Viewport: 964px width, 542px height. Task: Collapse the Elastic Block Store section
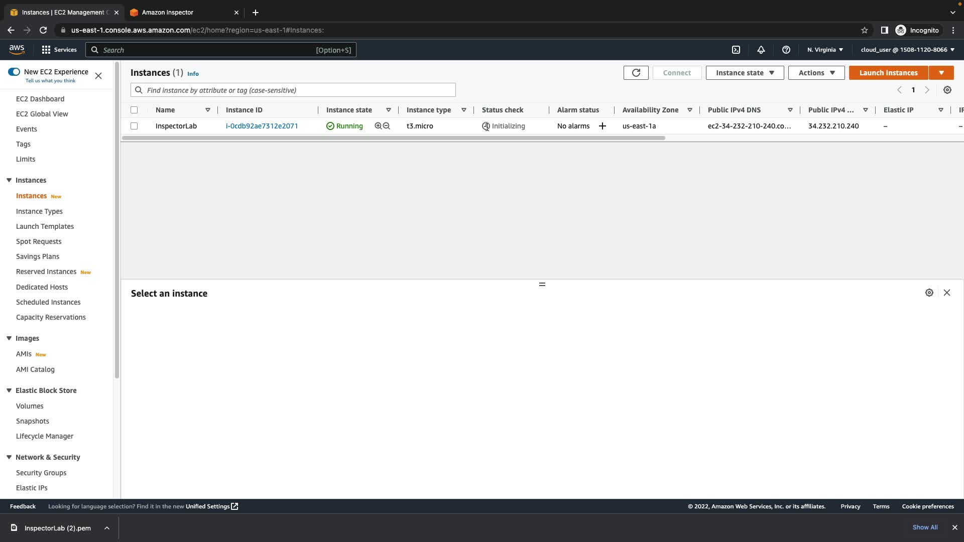pyautogui.click(x=9, y=390)
